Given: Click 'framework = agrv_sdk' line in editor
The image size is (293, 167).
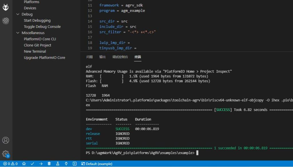Looking at the screenshot, I should point(121,5).
